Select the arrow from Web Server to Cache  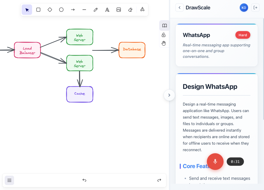(x=80, y=79)
